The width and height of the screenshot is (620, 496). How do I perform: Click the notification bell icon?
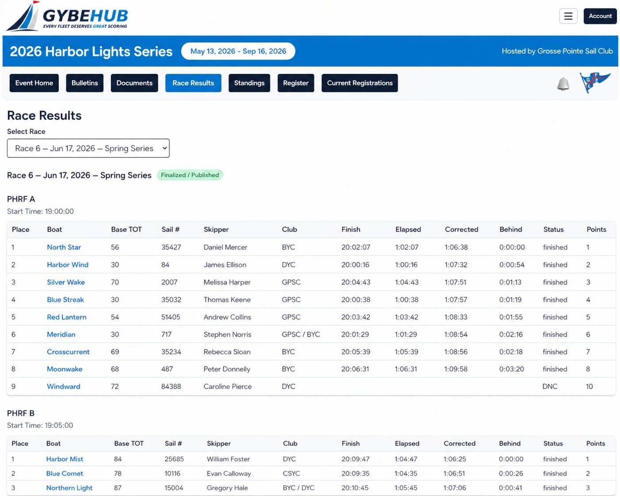coord(563,83)
